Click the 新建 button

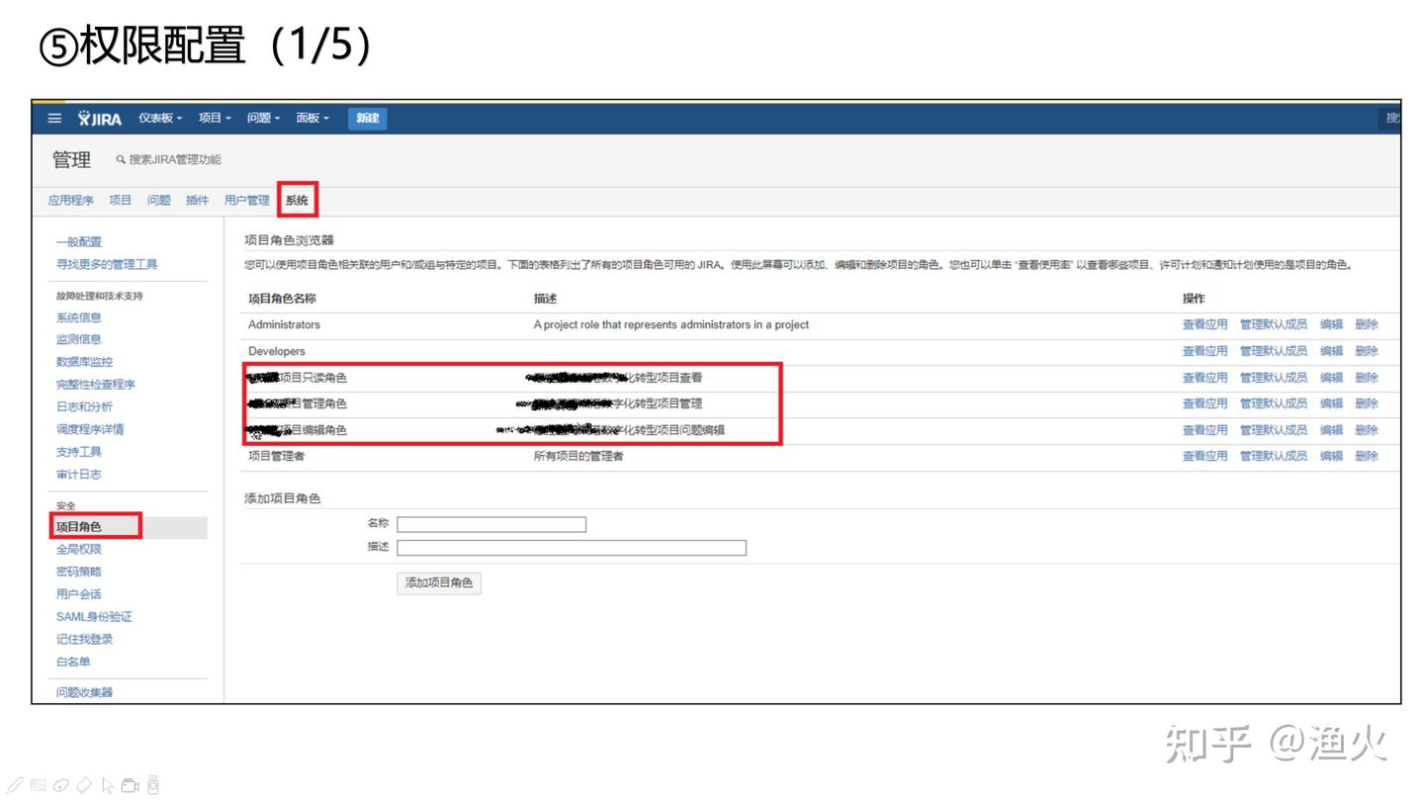coord(368,119)
